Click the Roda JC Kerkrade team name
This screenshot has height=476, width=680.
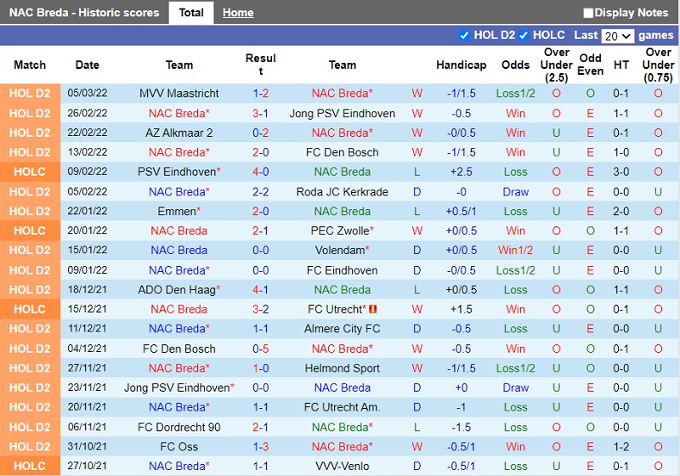343,191
